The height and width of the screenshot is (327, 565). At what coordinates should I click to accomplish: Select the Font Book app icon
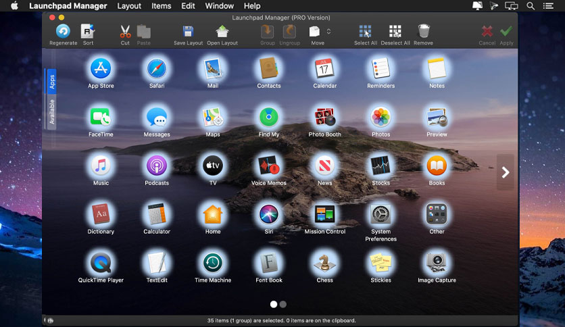[269, 263]
